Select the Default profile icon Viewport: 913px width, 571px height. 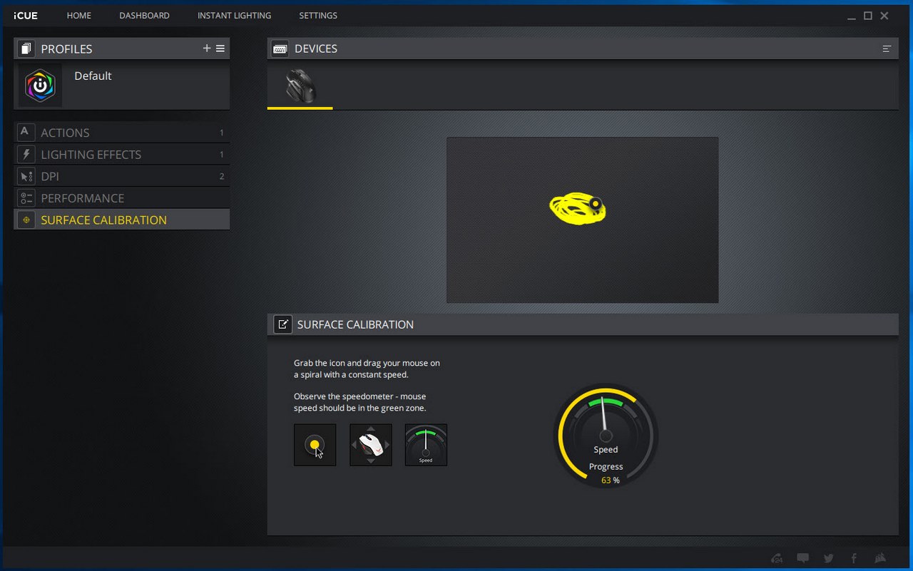click(40, 86)
